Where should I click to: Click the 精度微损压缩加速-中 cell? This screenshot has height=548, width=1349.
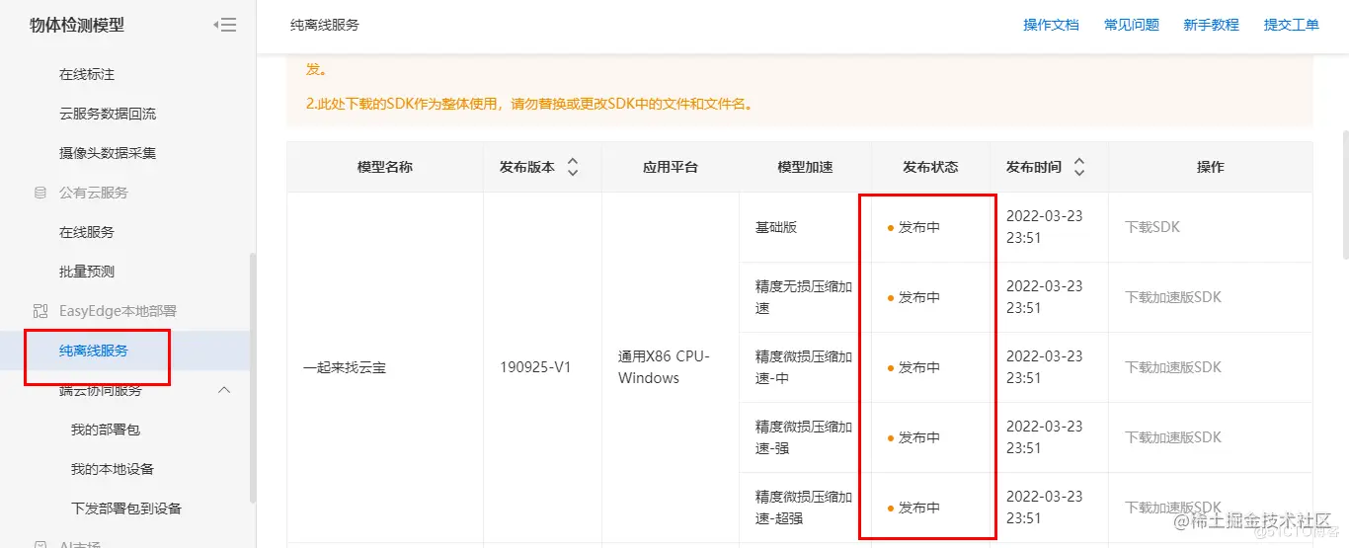coord(804,367)
